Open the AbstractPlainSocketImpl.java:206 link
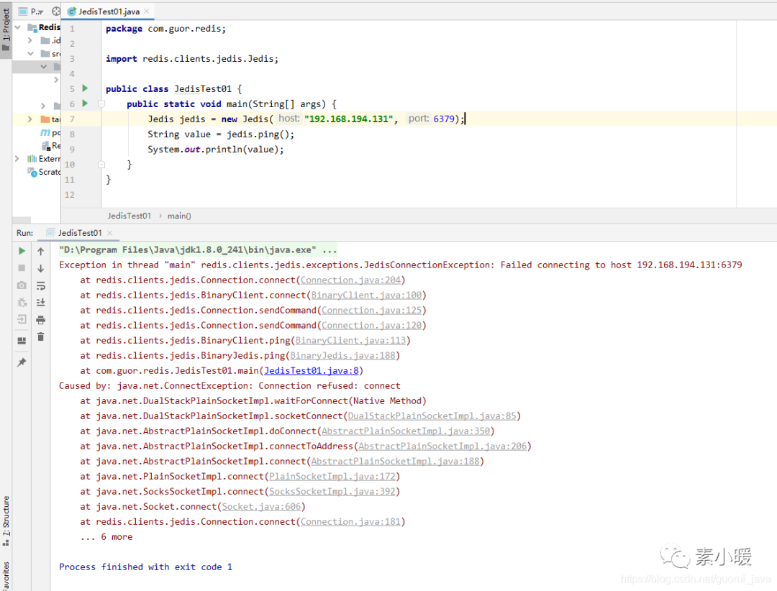777x591 pixels. pos(442,446)
